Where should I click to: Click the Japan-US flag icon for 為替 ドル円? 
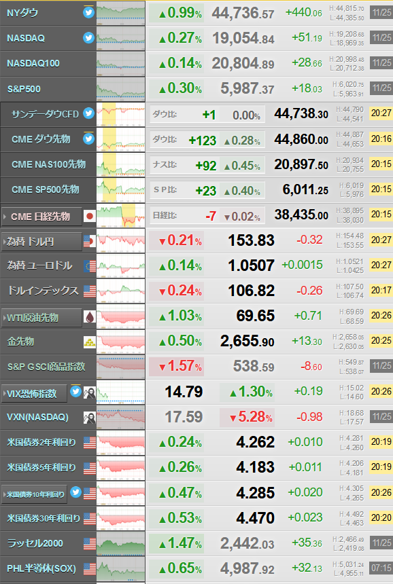(90, 241)
